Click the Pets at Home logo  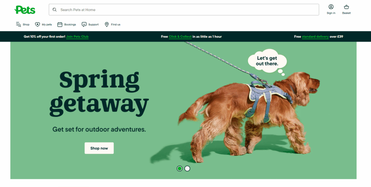point(25,10)
